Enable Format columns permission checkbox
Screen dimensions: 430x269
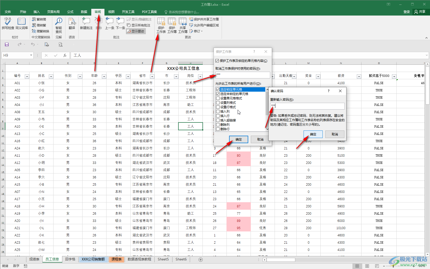[218, 103]
